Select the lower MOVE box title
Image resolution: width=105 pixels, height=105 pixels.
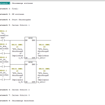click(x=31, y=62)
